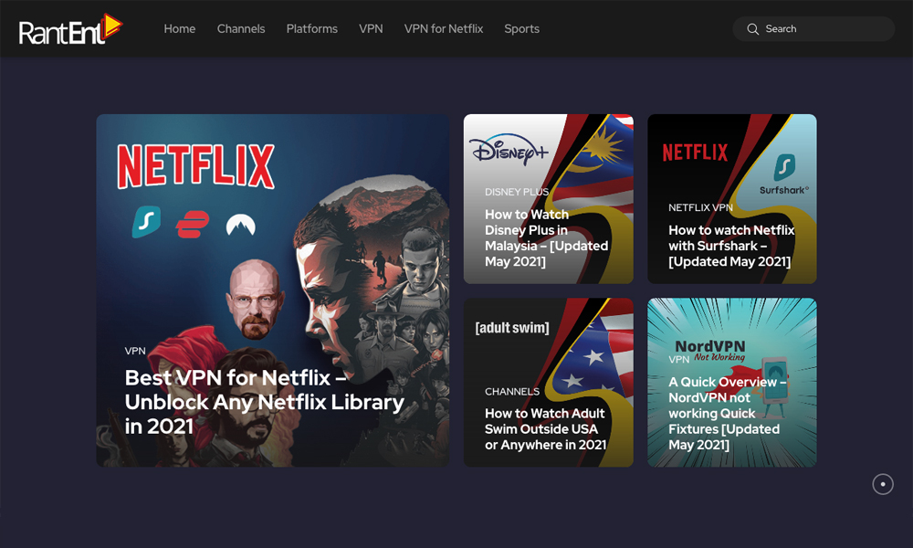913x548 pixels.
Task: Open the Platforms navigation item
Action: (312, 29)
